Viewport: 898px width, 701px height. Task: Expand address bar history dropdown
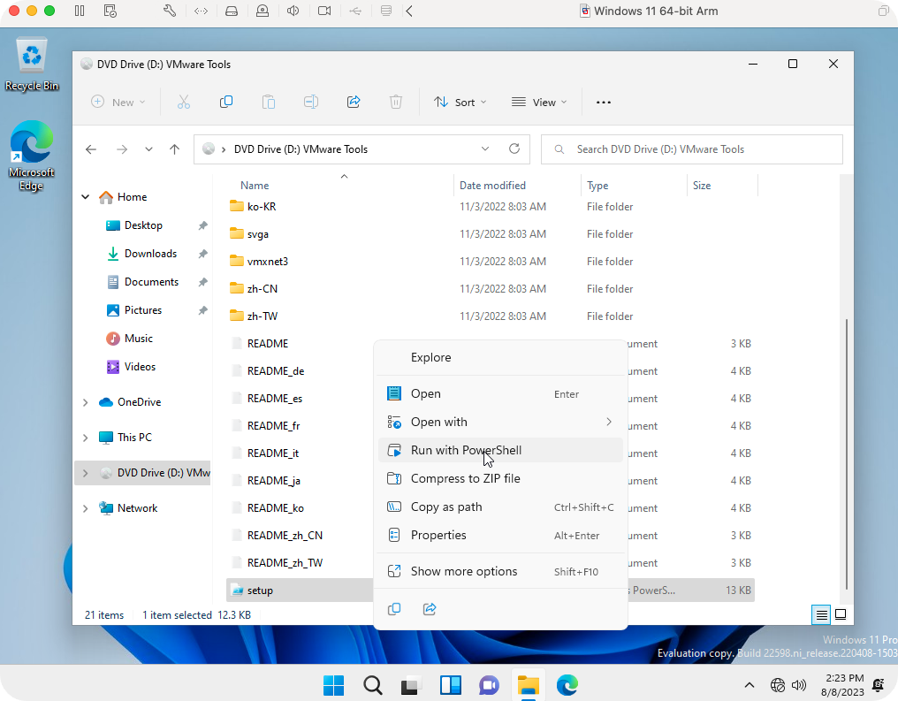click(485, 149)
